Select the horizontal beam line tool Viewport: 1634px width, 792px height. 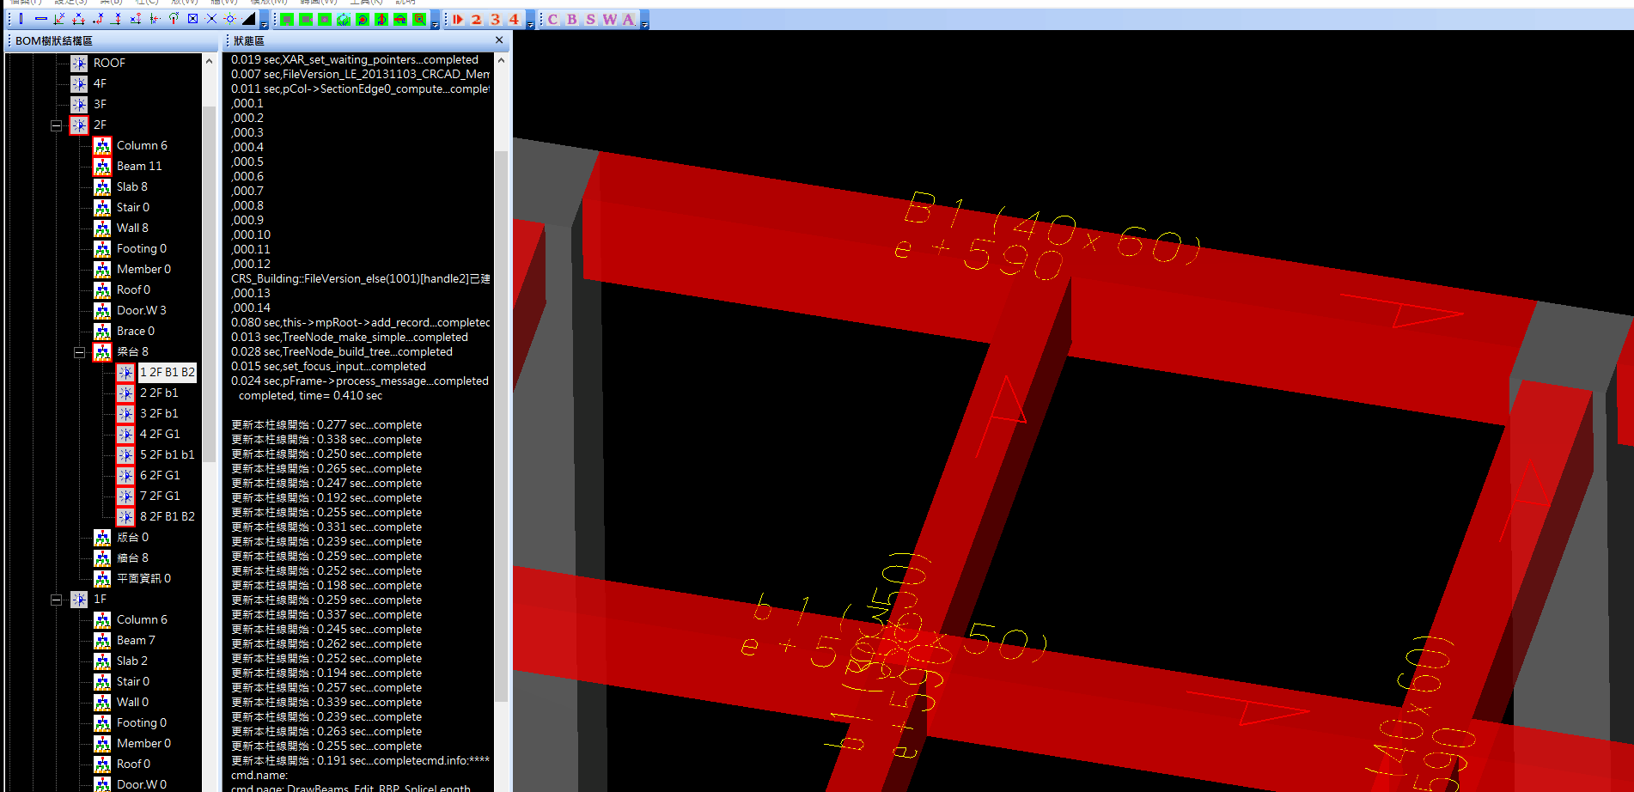(x=40, y=19)
